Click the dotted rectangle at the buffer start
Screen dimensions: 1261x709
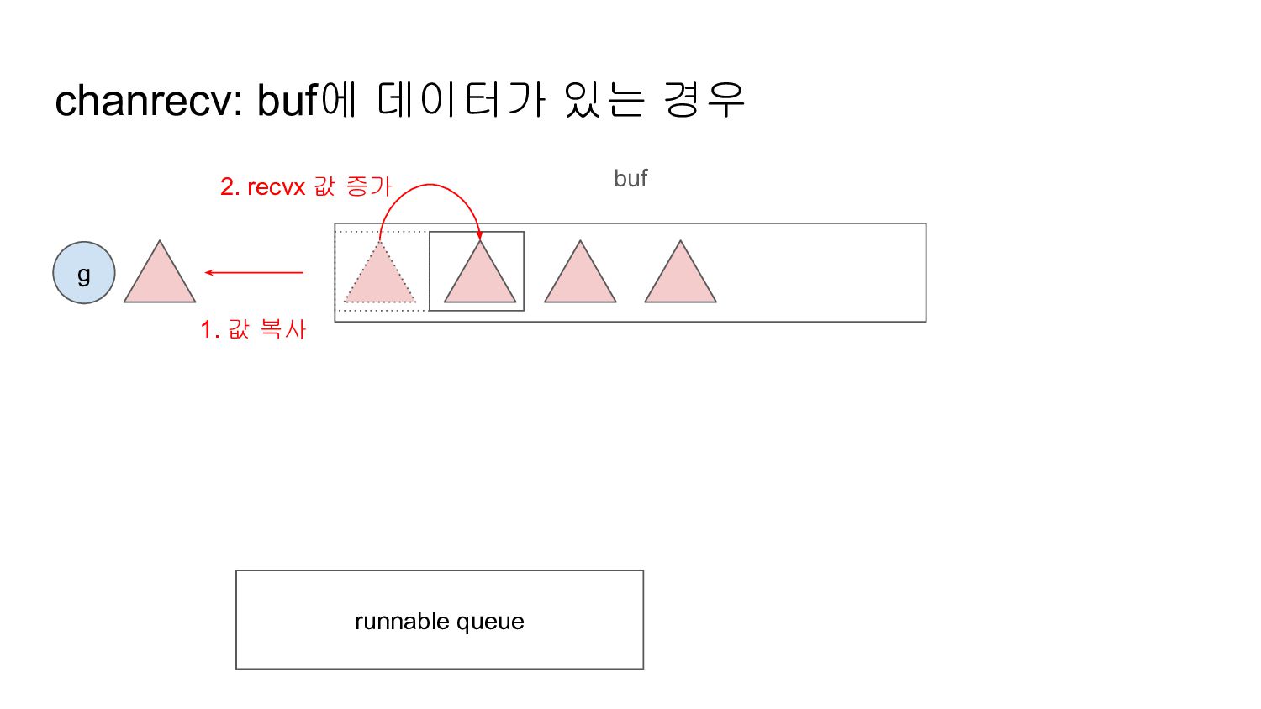(382, 271)
